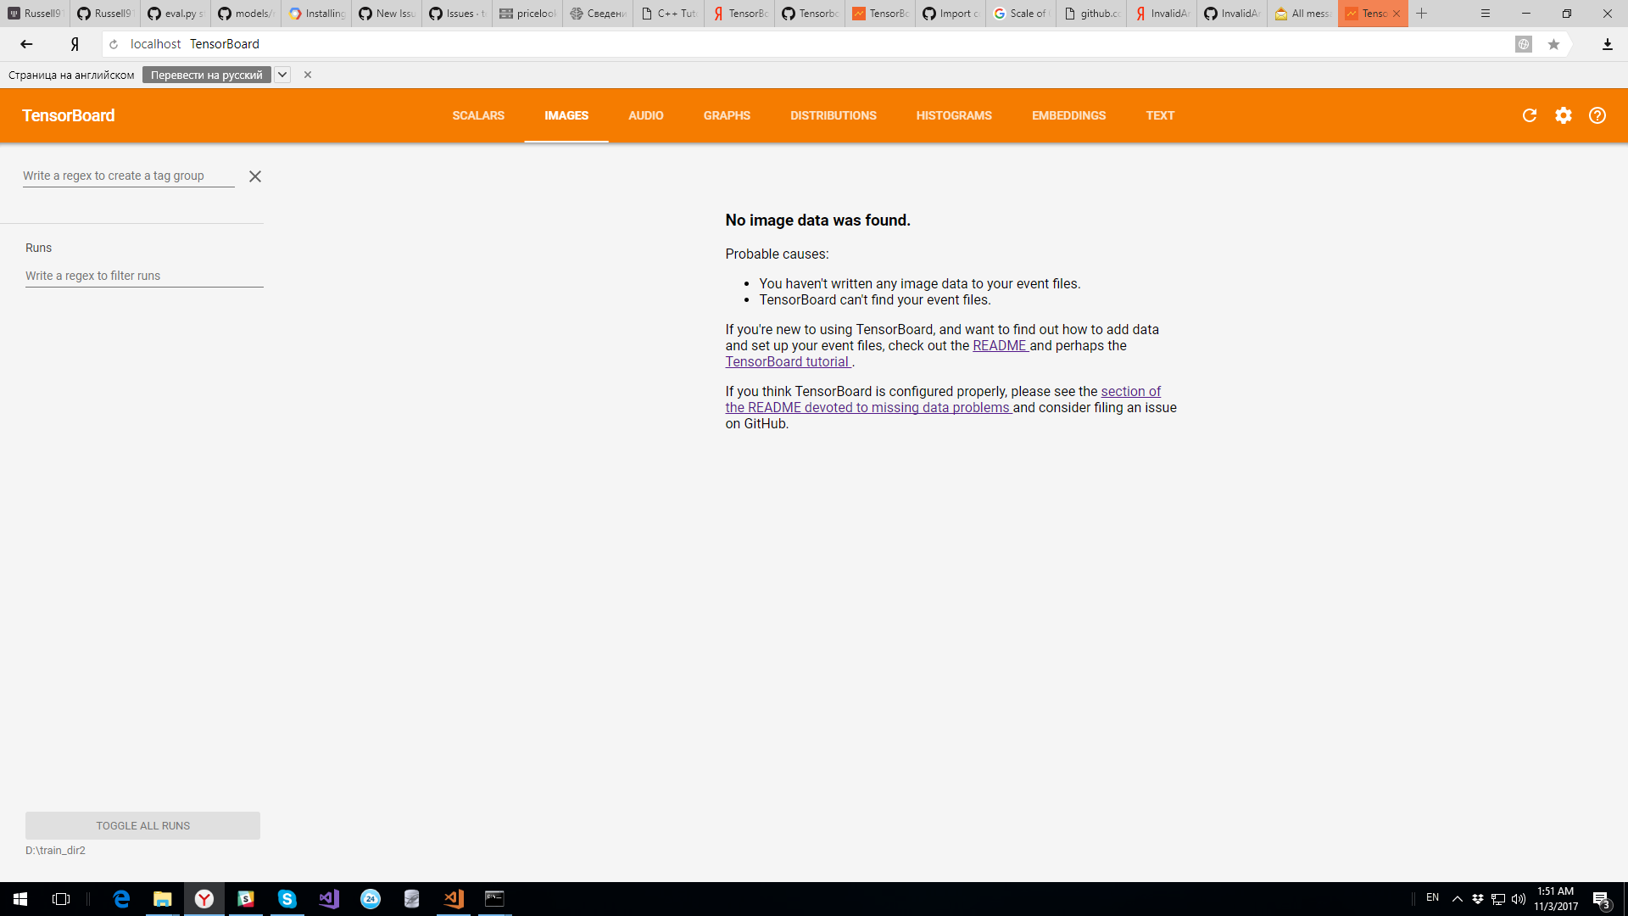The height and width of the screenshot is (916, 1628).
Task: Open the browser menu hamburger icon
Action: pos(1486,14)
